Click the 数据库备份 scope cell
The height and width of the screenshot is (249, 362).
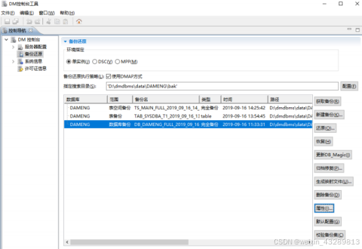click(x=120, y=124)
